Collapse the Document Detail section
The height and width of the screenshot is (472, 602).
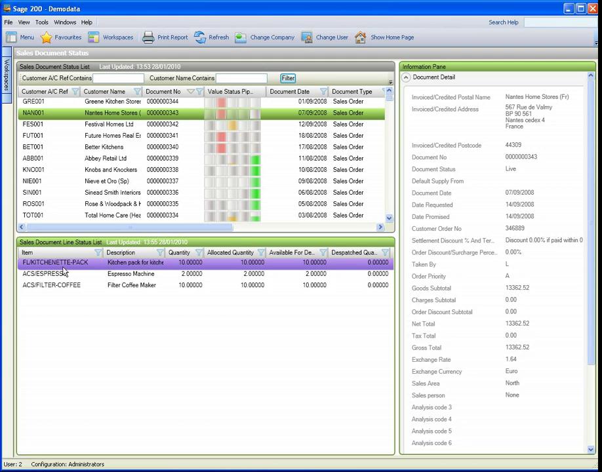406,77
